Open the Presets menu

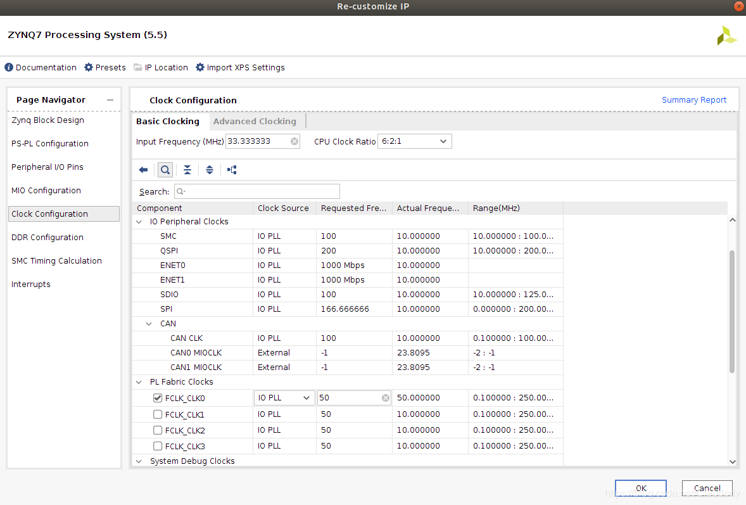point(105,68)
